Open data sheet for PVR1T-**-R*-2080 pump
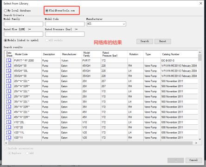 pyautogui.click(x=9, y=60)
